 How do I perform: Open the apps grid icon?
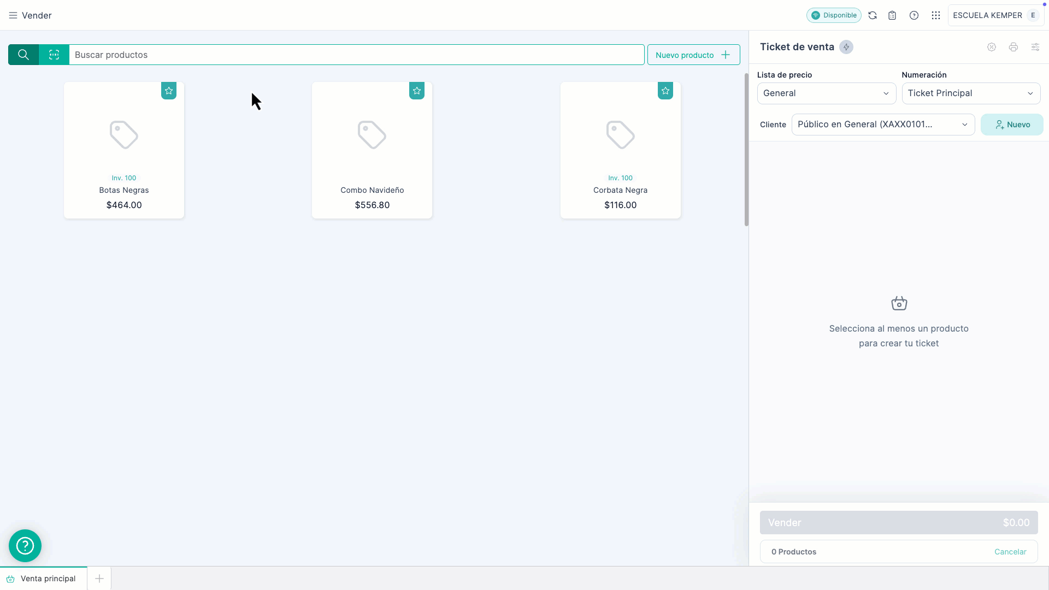[x=936, y=15]
